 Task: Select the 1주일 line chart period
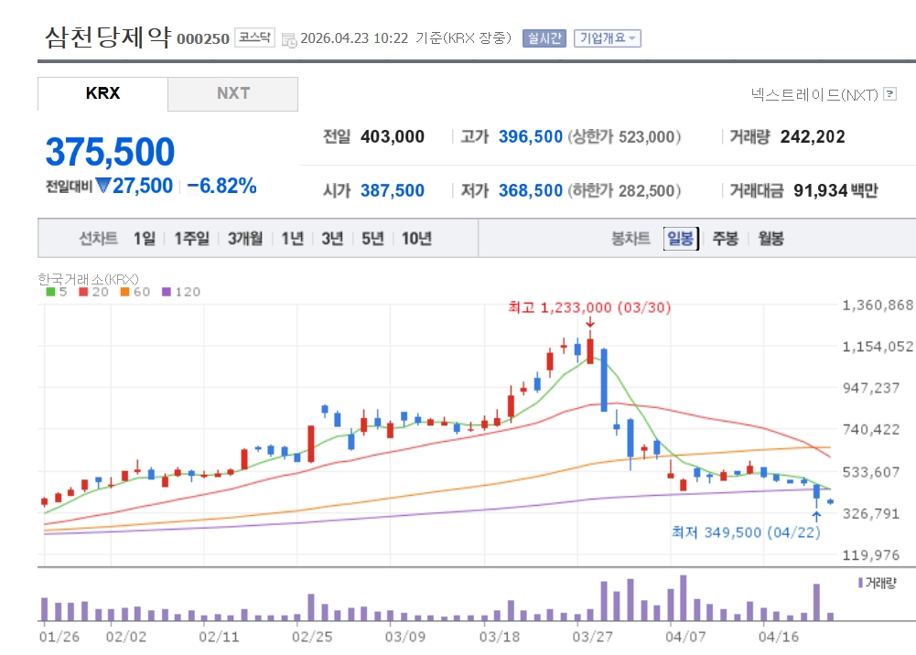[191, 238]
